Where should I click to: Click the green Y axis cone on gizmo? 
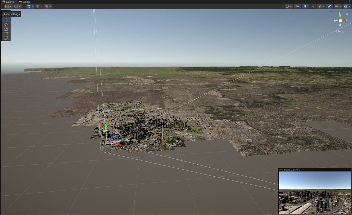[340, 16]
